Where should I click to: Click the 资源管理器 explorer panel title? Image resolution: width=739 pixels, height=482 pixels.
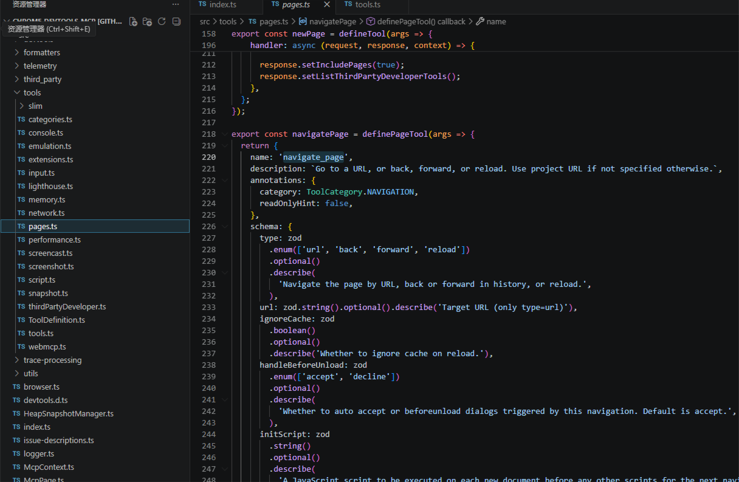pos(30,4)
